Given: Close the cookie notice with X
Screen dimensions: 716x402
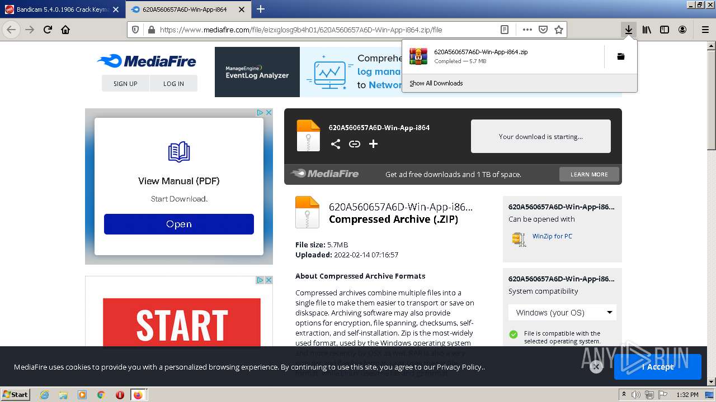Looking at the screenshot, I should tap(596, 366).
